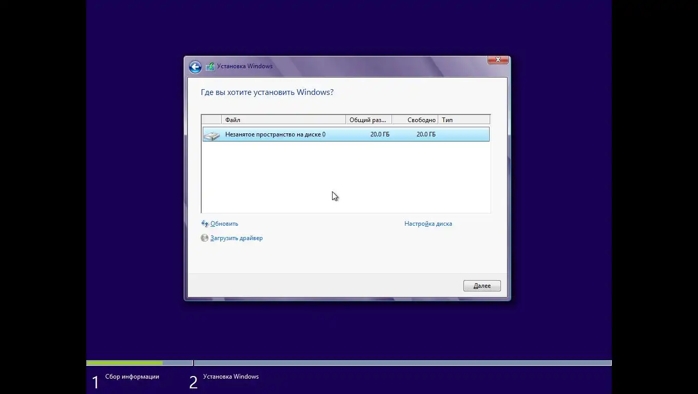
Task: Click the CD icon next to Загрузить драйвер
Action: tap(205, 238)
